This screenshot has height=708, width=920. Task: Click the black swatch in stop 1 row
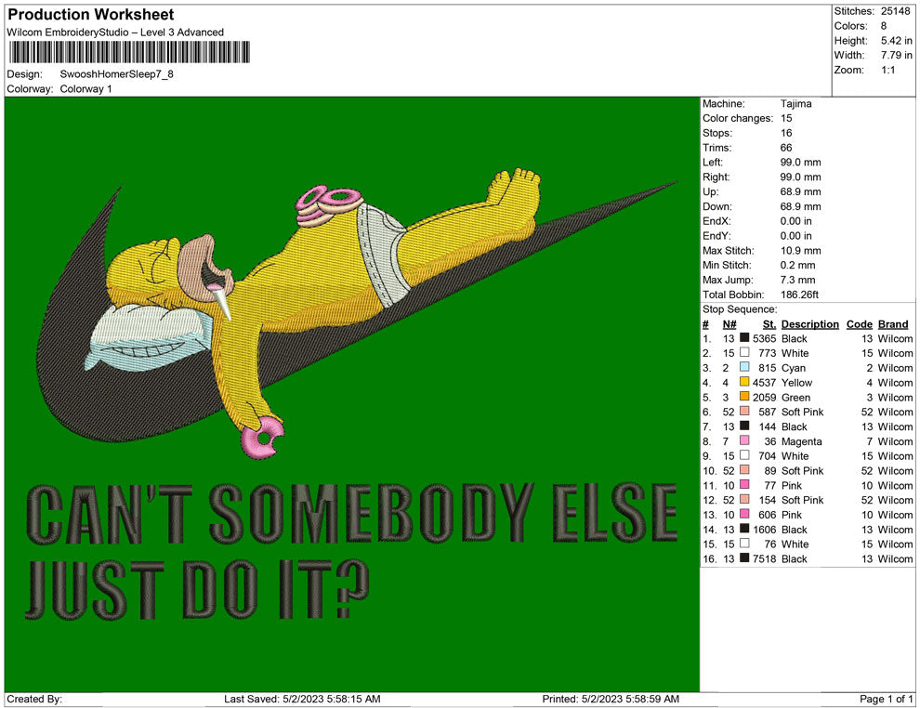pyautogui.click(x=744, y=338)
